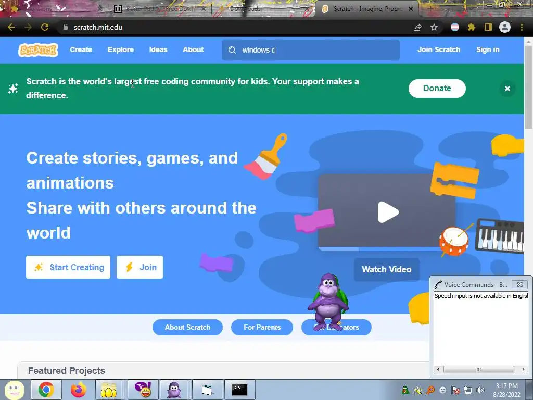
Task: Switch to the Downloads browser tab
Action: (x=263, y=9)
